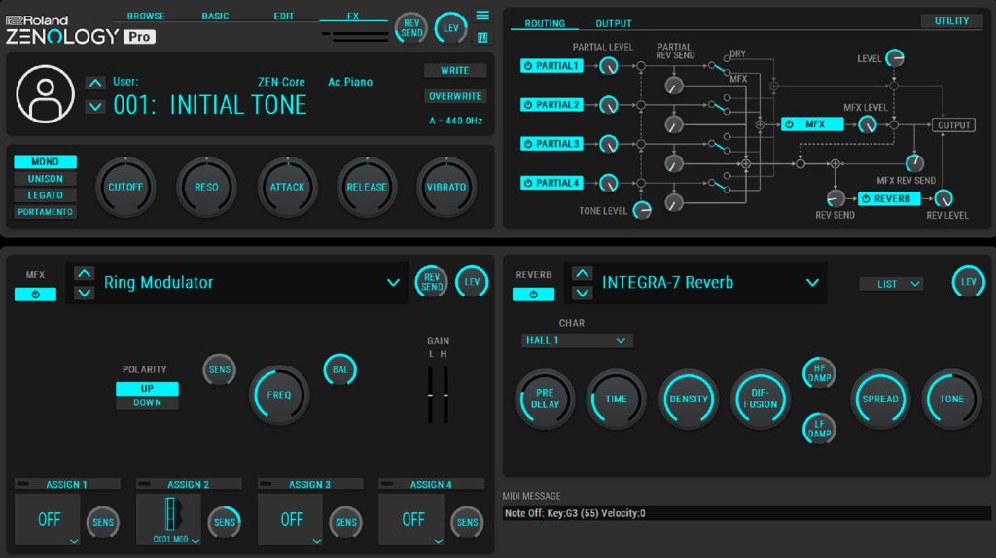This screenshot has height=558, width=996.
Task: Open the hamburger menu icon
Action: (482, 16)
